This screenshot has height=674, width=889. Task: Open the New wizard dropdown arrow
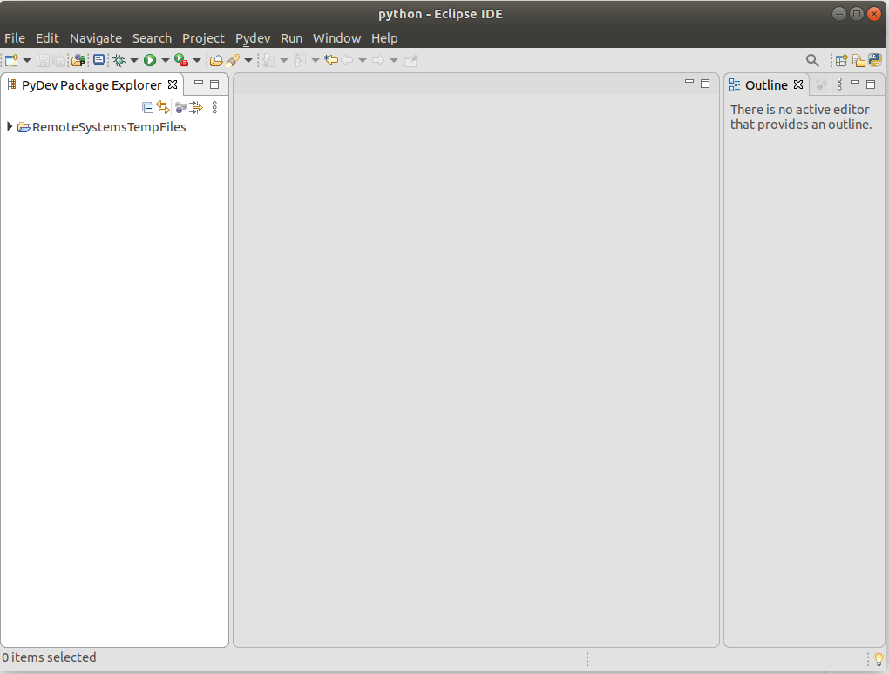pyautogui.click(x=27, y=60)
